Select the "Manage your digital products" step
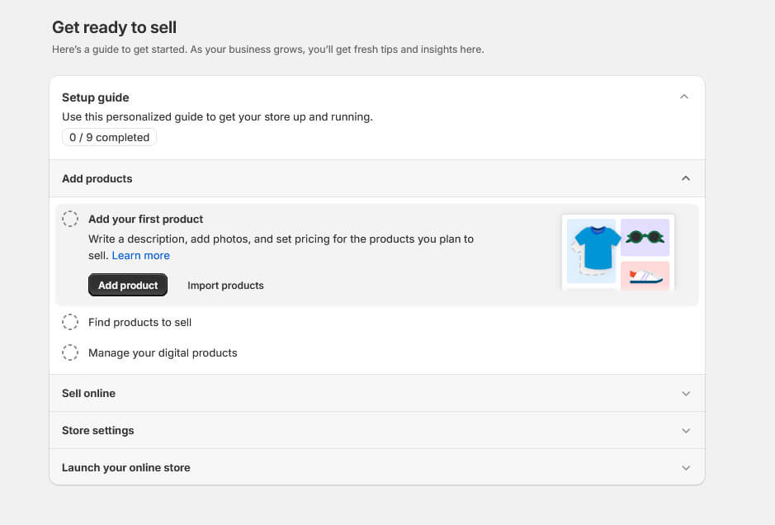Image resolution: width=775 pixels, height=525 pixels. coord(163,353)
